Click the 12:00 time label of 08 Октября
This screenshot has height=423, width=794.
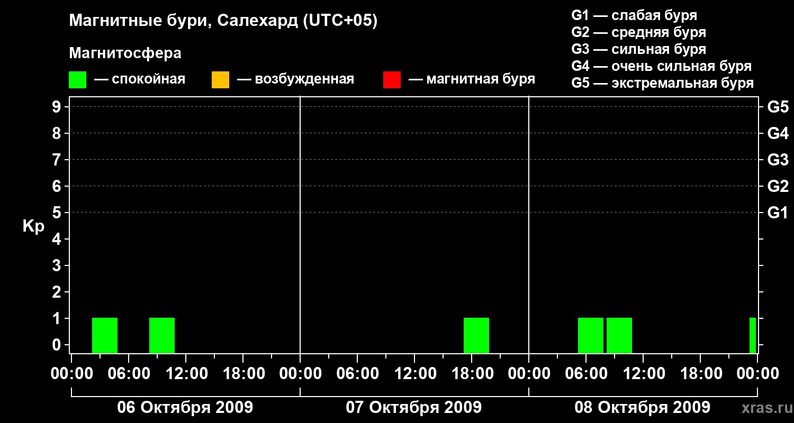(643, 374)
